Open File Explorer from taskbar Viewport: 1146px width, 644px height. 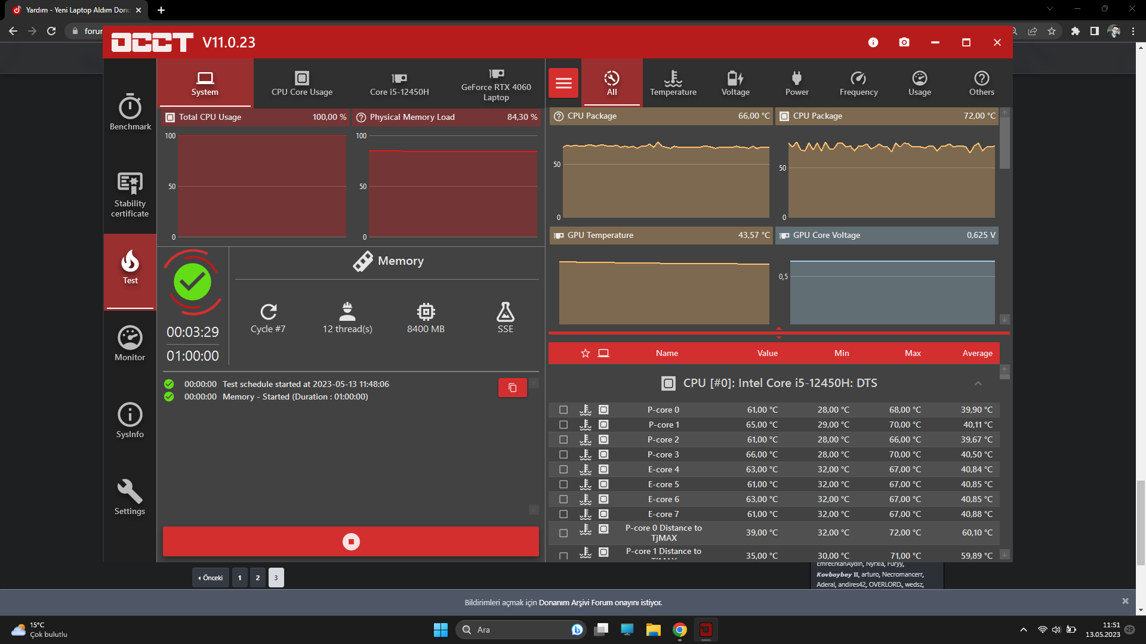654,630
